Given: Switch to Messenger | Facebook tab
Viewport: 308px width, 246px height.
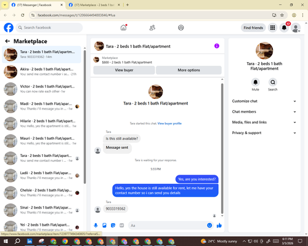Looking at the screenshot, I should click(x=37, y=5).
